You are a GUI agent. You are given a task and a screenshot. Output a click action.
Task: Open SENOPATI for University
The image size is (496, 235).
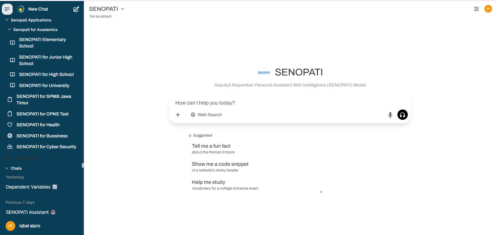click(x=44, y=85)
